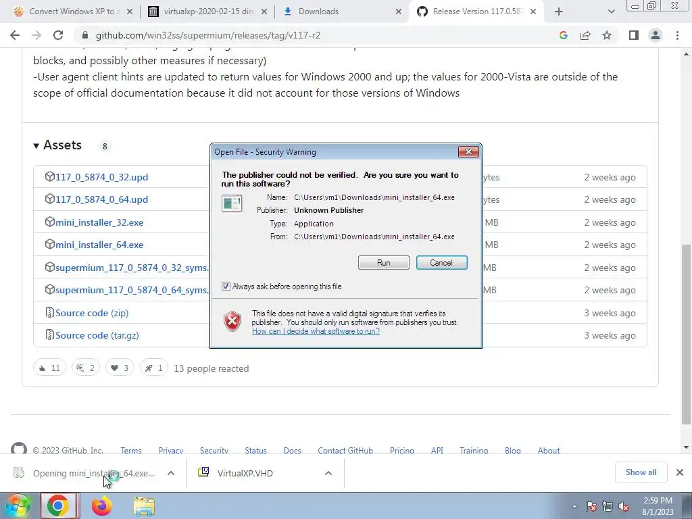The height and width of the screenshot is (519, 692).
Task: Bookmark this page with star icon
Action: pyautogui.click(x=607, y=35)
